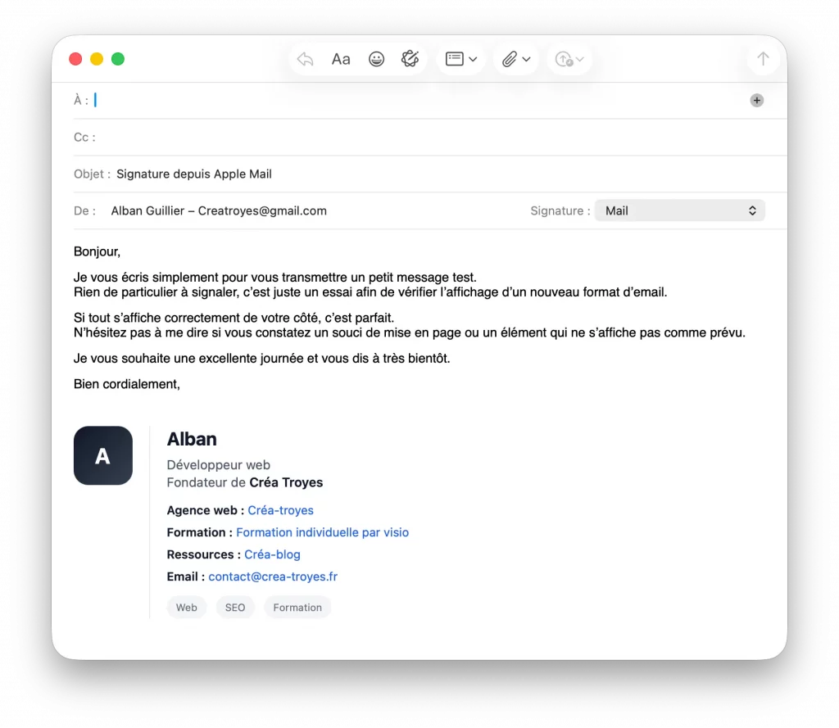Insert an emoji from the emoji picker

coord(376,58)
